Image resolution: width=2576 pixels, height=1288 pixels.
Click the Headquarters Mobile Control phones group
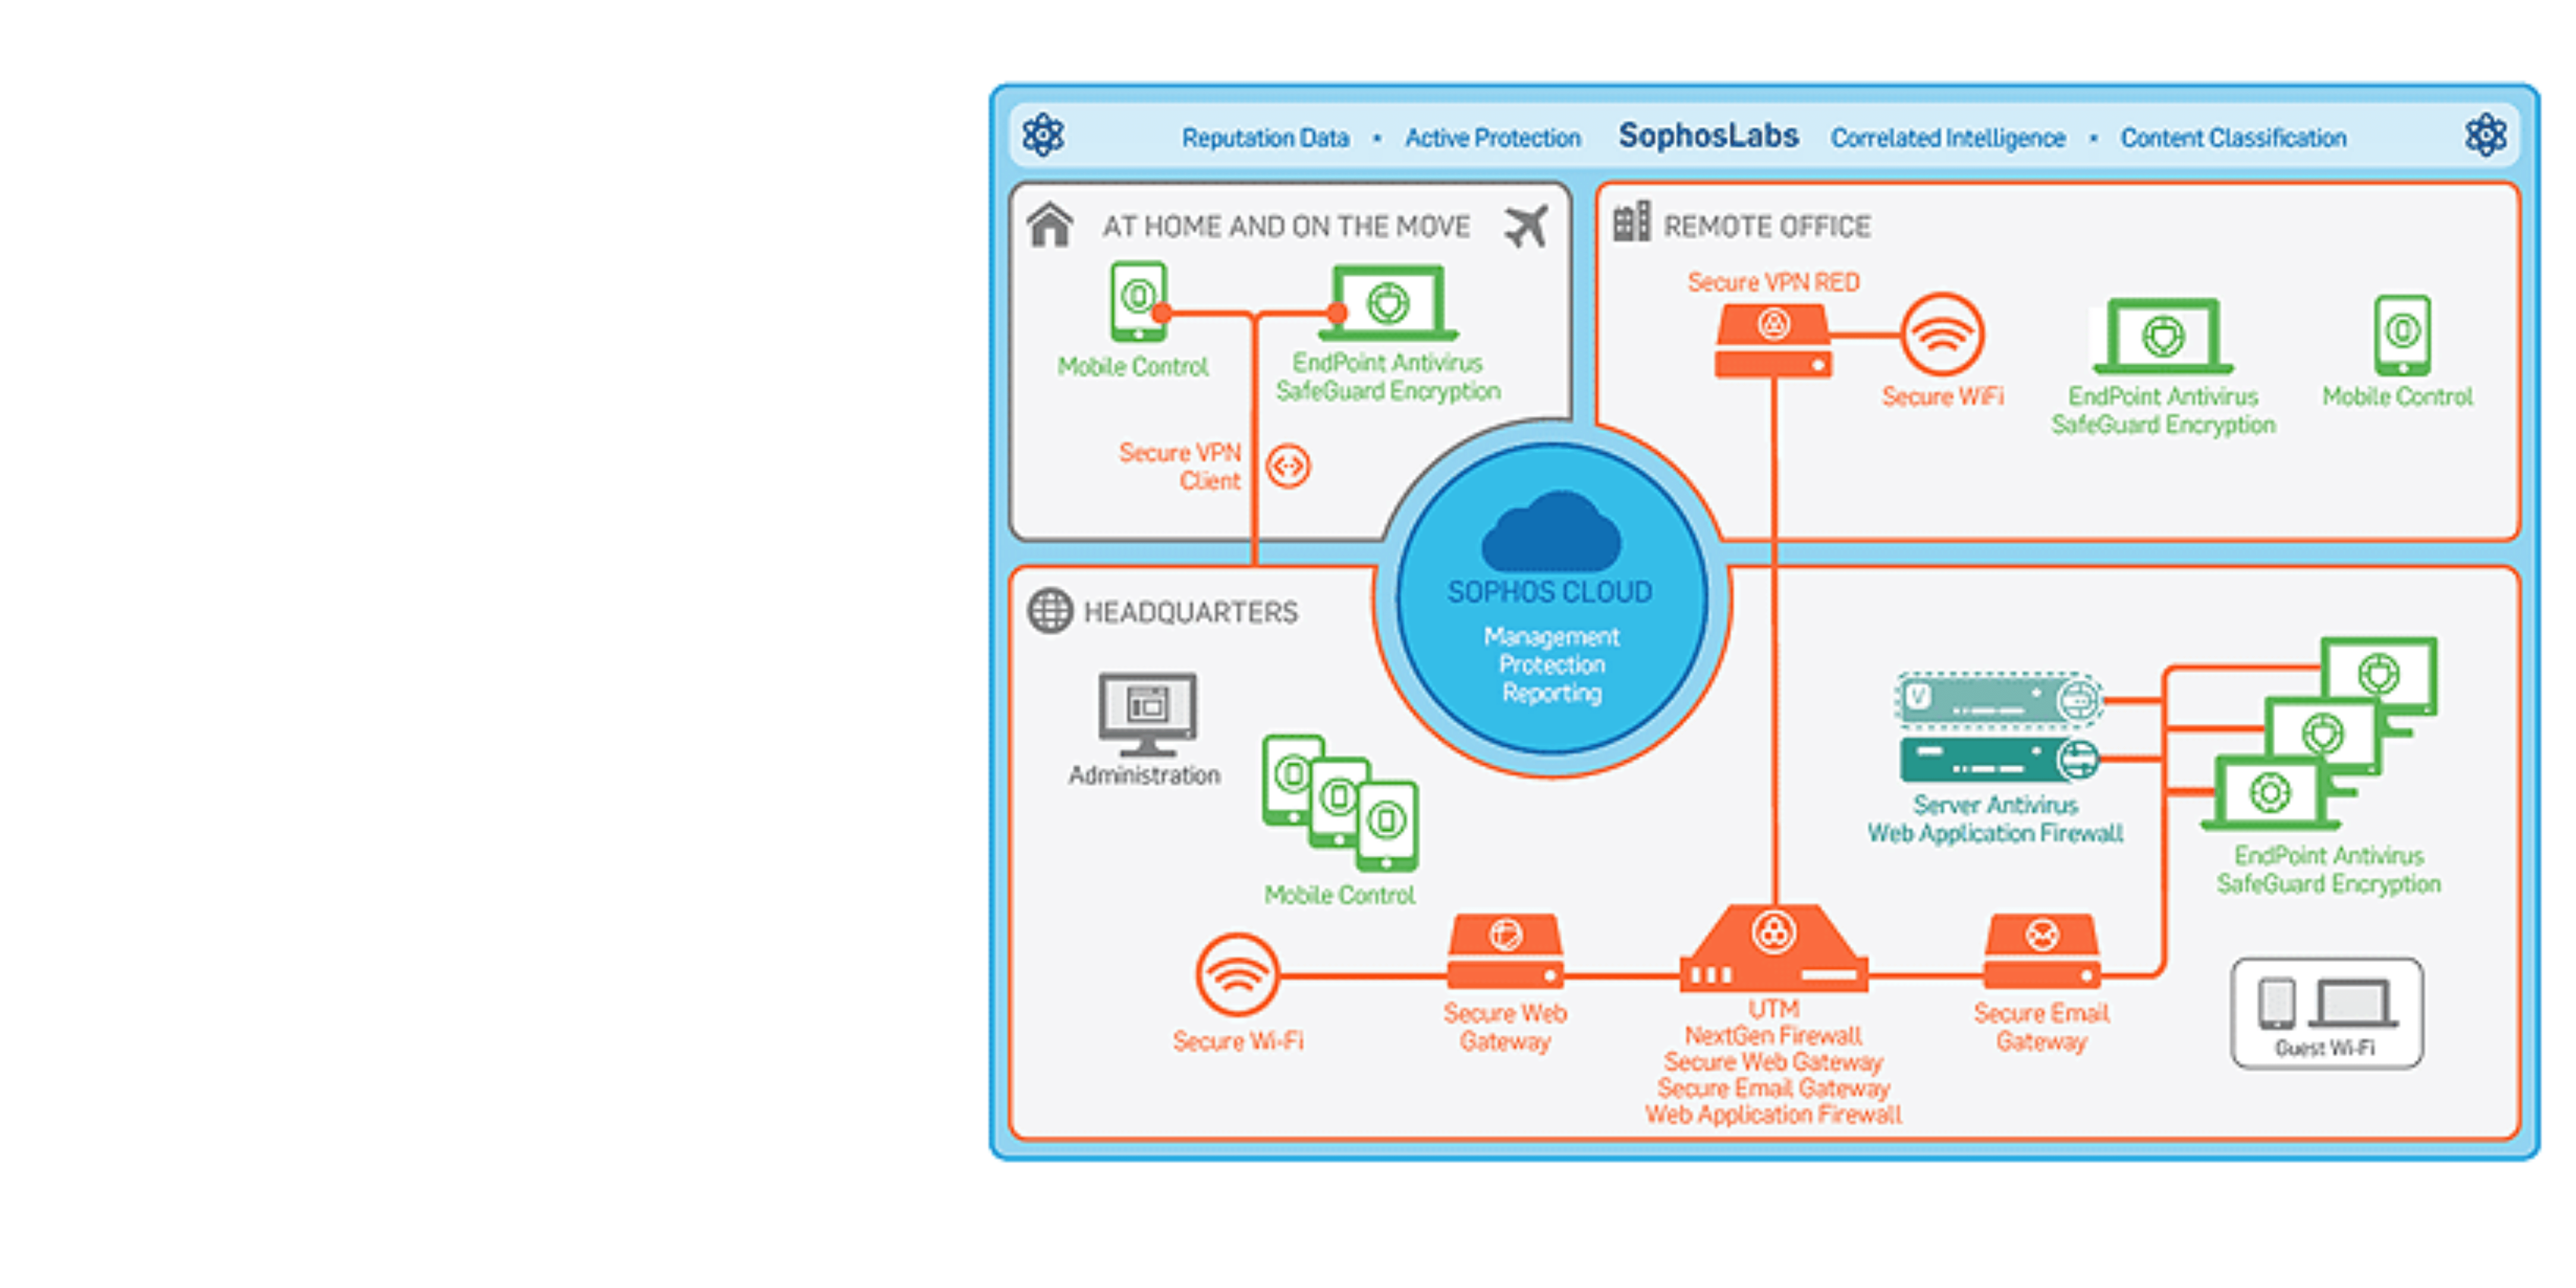click(x=1340, y=803)
